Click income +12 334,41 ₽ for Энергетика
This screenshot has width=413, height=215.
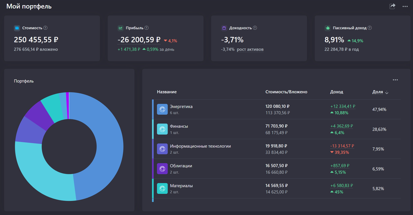tap(342, 106)
